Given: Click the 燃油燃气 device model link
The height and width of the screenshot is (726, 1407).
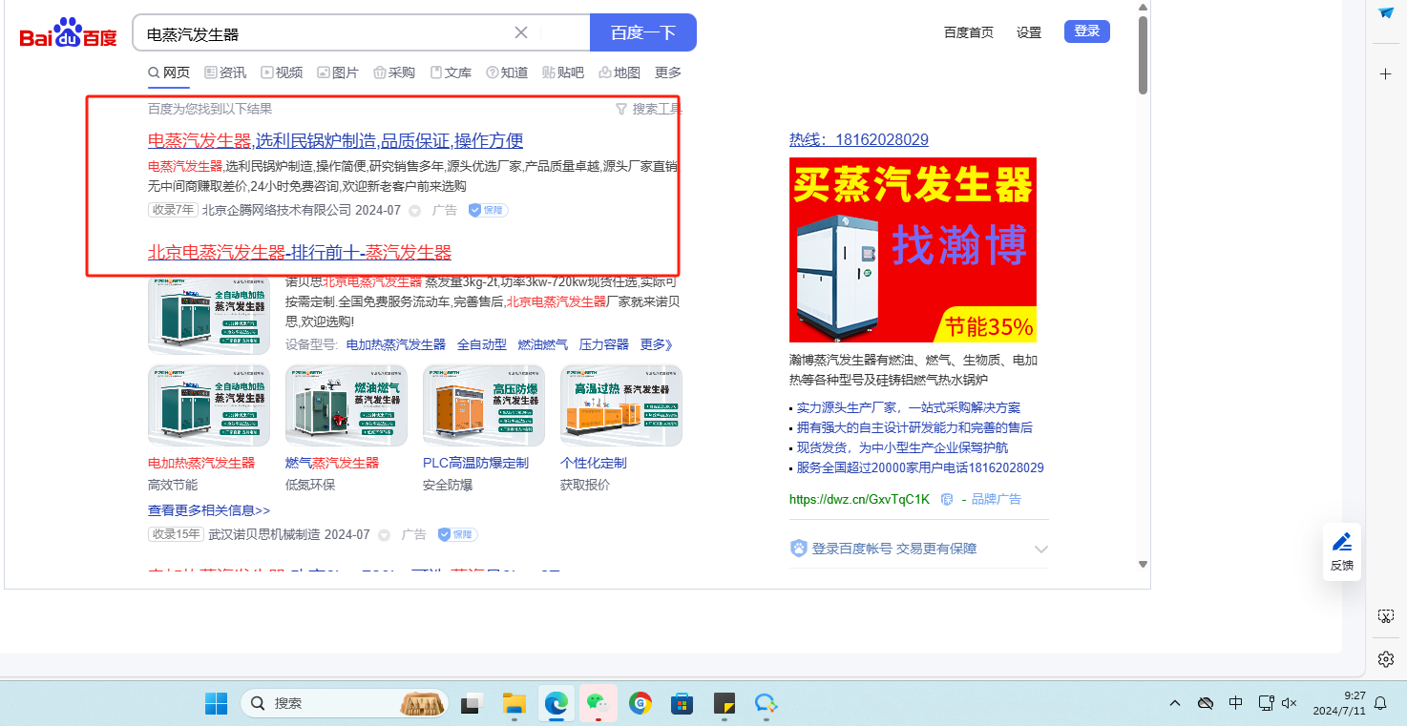Looking at the screenshot, I should pyautogui.click(x=543, y=344).
